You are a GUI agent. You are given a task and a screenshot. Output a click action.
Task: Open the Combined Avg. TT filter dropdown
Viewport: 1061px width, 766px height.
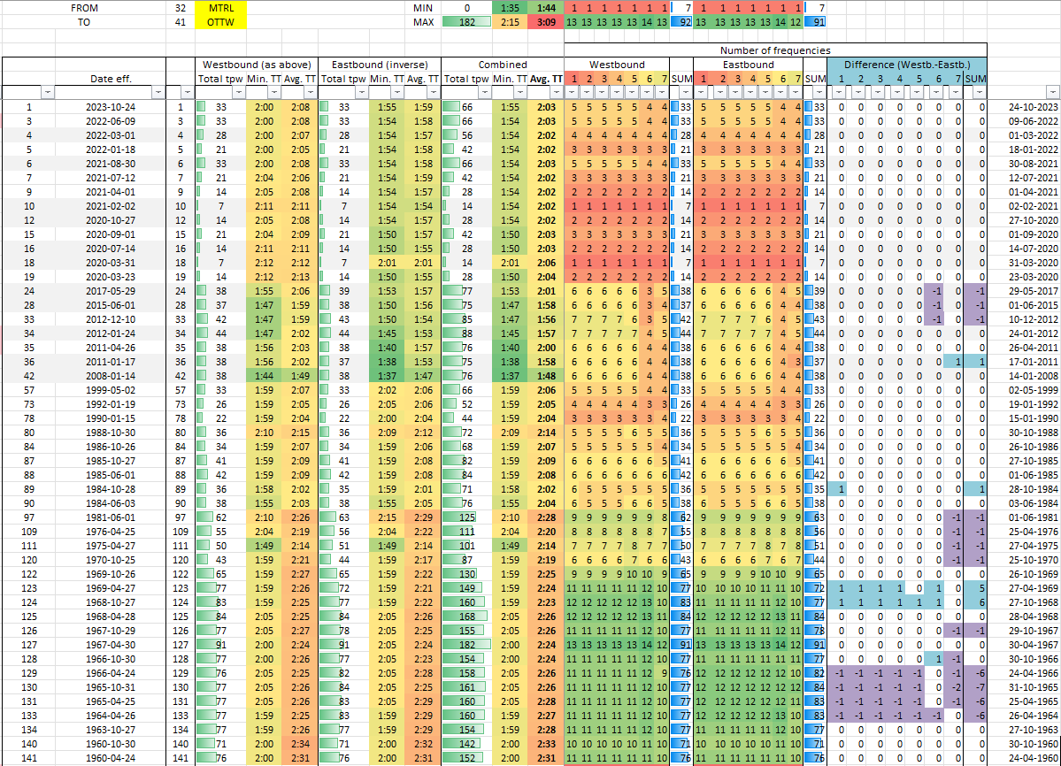coord(554,92)
